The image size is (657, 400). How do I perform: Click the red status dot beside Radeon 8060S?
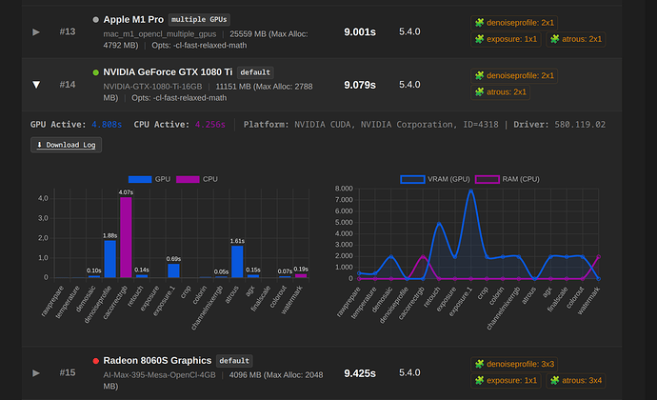[95, 361]
